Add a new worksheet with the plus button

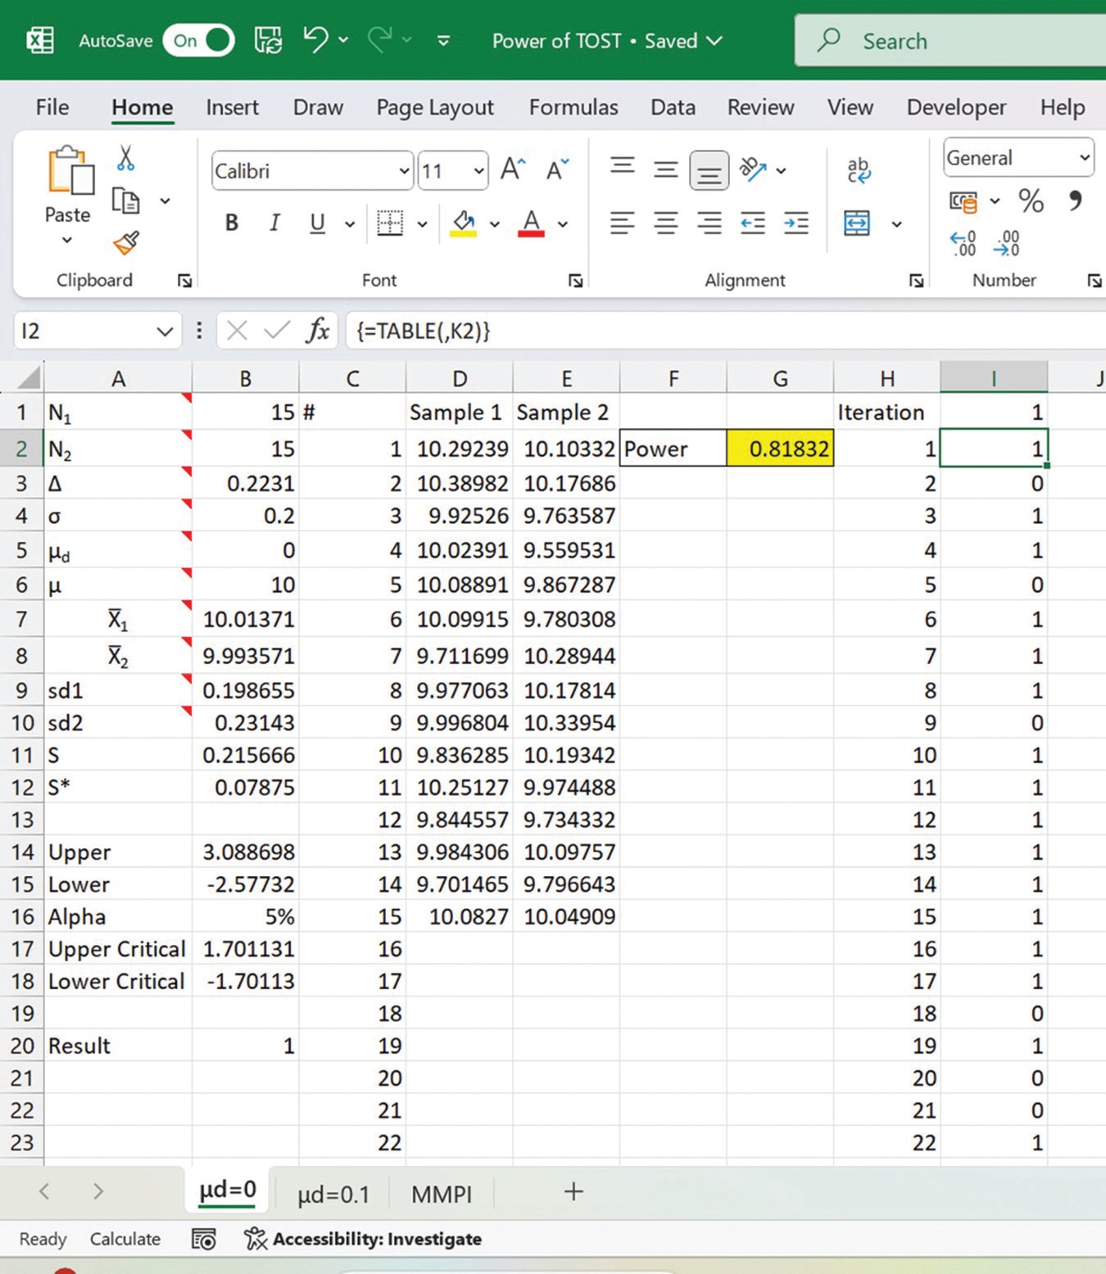[572, 1193]
